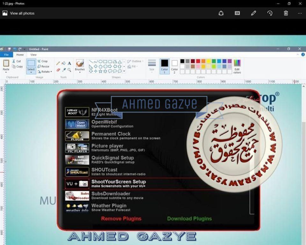The image size is (306, 245).
Task: Click the Paint vertical scrollbar
Action: coord(303,165)
